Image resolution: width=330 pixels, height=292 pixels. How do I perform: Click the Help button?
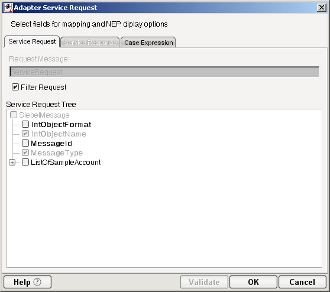[x=28, y=282]
